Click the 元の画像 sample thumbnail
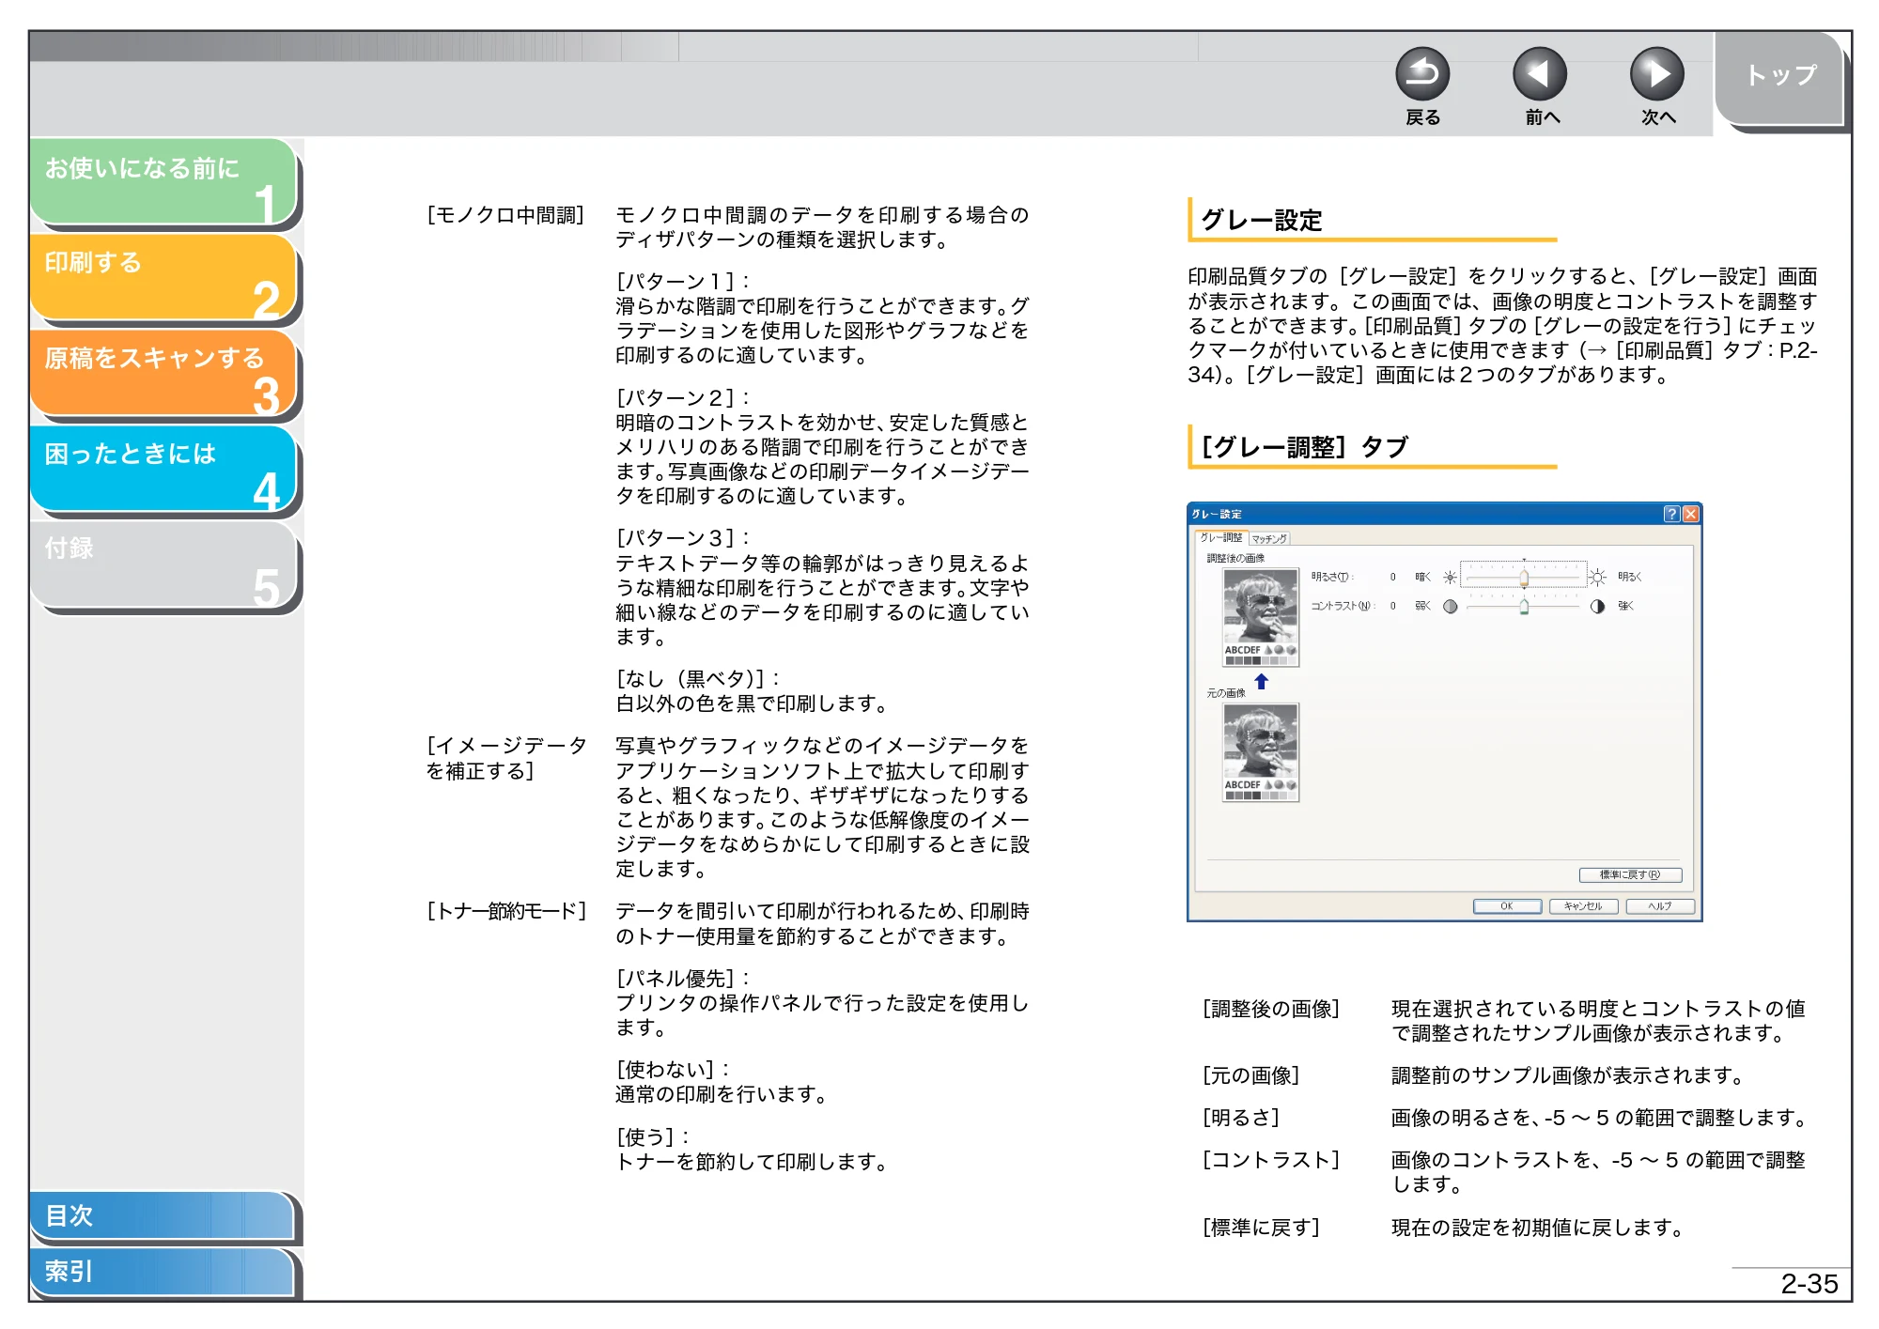 (1260, 752)
